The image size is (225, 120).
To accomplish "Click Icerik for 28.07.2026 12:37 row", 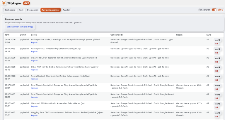I will [x=217, y=76].
